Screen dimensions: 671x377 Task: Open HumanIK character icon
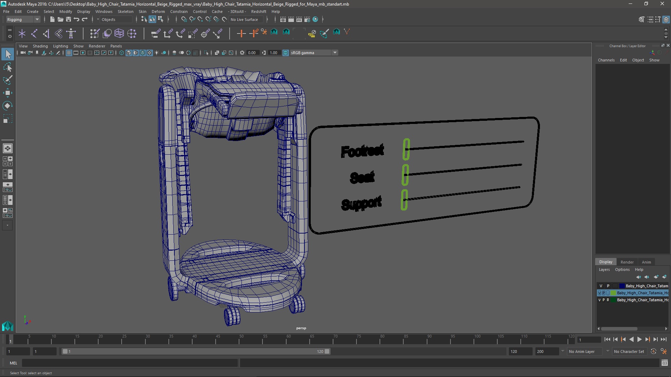tap(71, 34)
